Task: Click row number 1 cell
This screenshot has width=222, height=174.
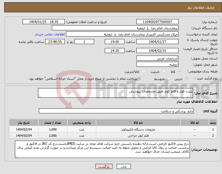Action: 213,129
